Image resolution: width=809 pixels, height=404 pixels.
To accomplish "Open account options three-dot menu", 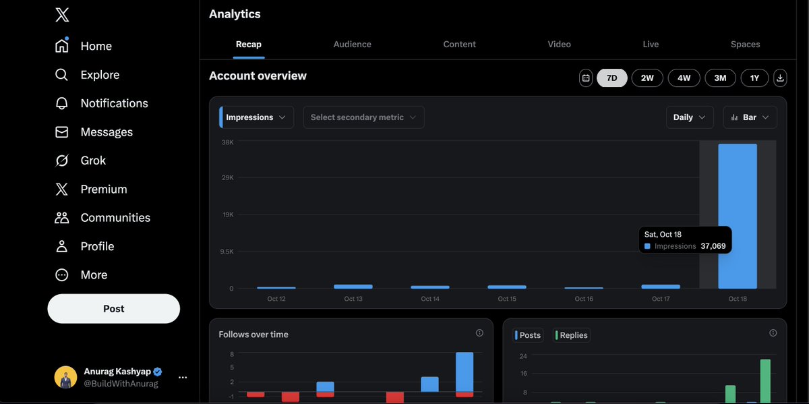I will coord(183,378).
